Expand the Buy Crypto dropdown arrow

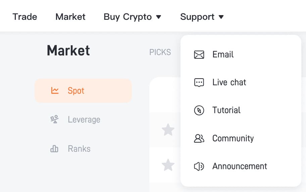[x=159, y=17]
